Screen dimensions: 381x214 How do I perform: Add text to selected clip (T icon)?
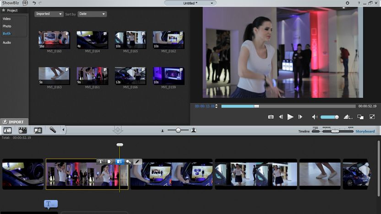coord(101,161)
